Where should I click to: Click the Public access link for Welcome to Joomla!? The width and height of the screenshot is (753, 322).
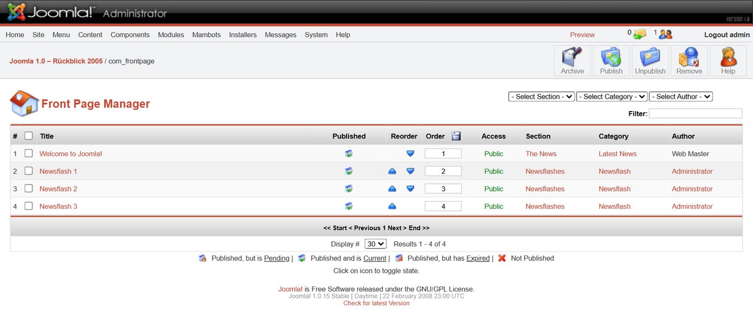coord(494,153)
